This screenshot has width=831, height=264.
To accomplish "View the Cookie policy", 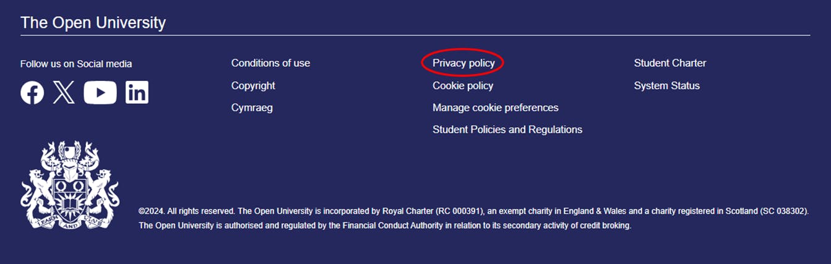I will (x=463, y=85).
